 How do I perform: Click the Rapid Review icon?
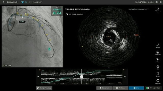pos(158,81)
